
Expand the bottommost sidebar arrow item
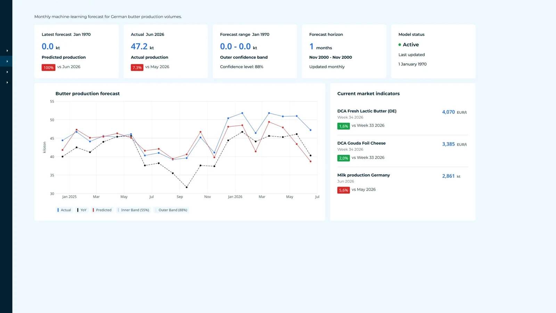(x=6, y=82)
